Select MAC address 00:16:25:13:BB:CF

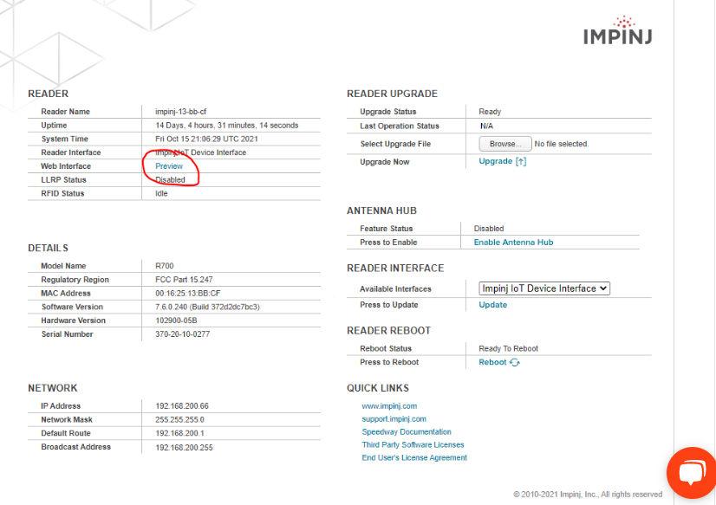188,293
